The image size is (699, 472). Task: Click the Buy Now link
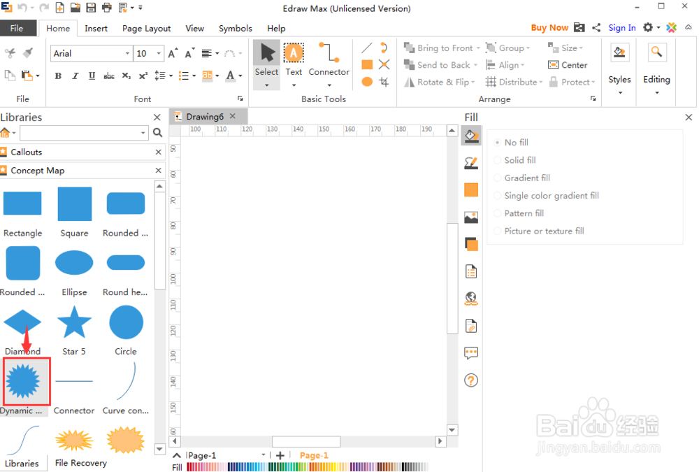tap(549, 28)
